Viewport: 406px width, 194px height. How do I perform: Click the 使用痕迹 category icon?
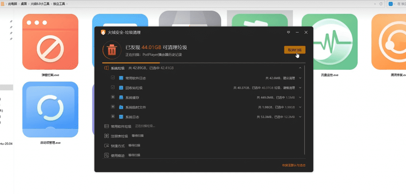[106, 155]
